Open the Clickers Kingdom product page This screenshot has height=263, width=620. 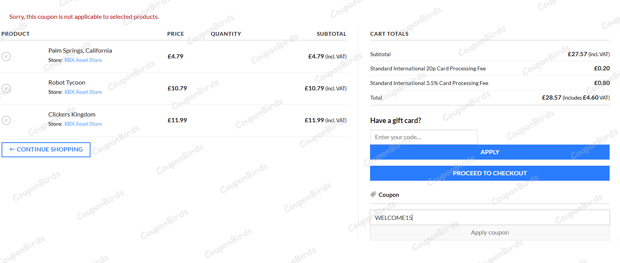click(72, 115)
